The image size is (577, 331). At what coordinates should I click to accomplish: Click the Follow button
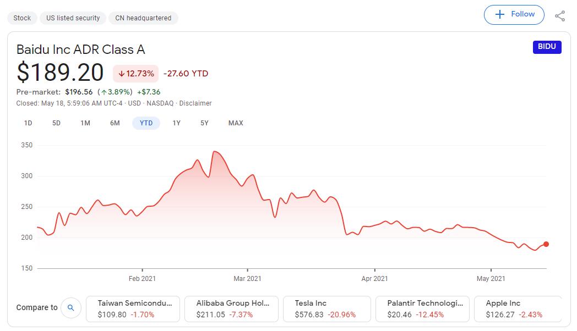point(514,15)
